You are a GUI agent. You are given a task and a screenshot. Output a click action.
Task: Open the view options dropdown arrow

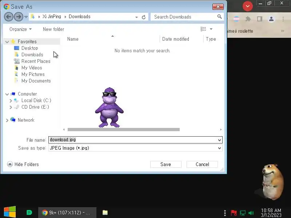(x=211, y=29)
